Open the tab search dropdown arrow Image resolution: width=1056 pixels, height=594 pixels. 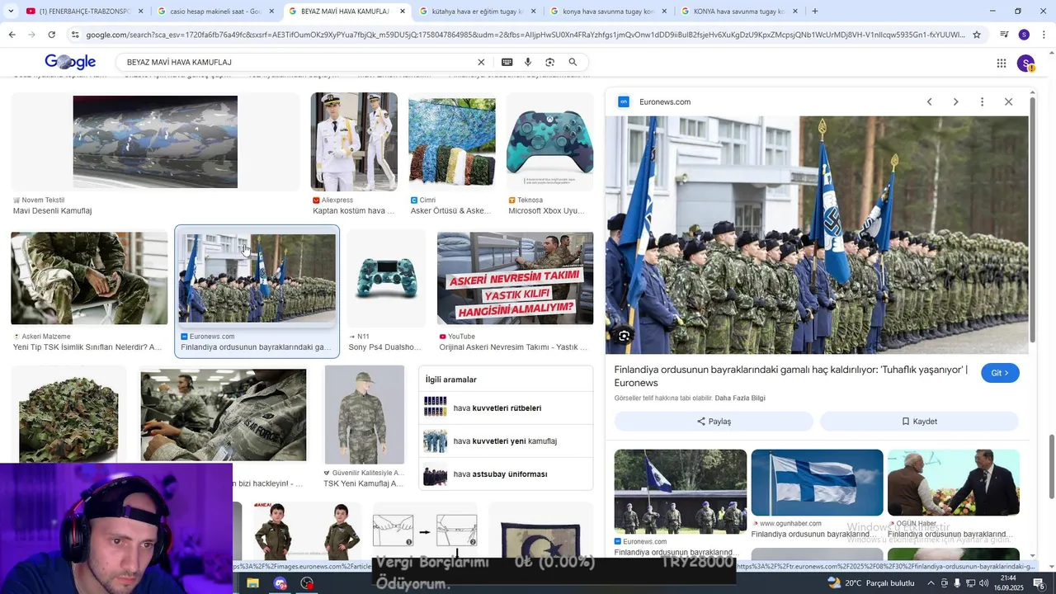pyautogui.click(x=10, y=12)
